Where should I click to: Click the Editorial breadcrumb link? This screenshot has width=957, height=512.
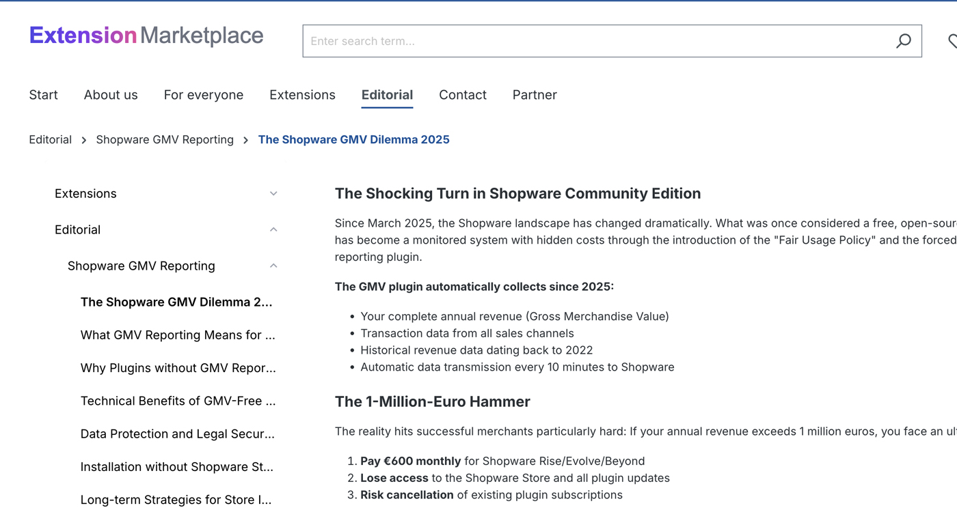pyautogui.click(x=50, y=140)
